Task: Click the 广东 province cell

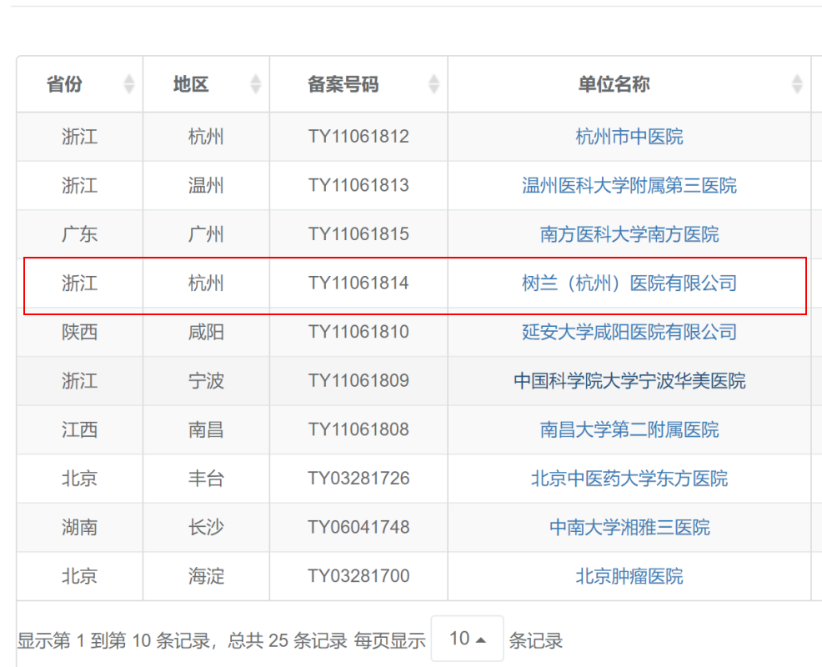Action: click(x=80, y=234)
